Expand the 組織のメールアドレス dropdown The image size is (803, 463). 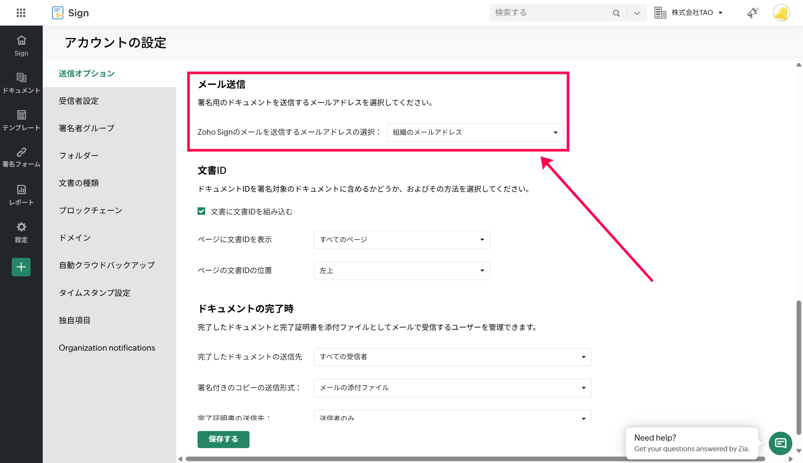475,132
